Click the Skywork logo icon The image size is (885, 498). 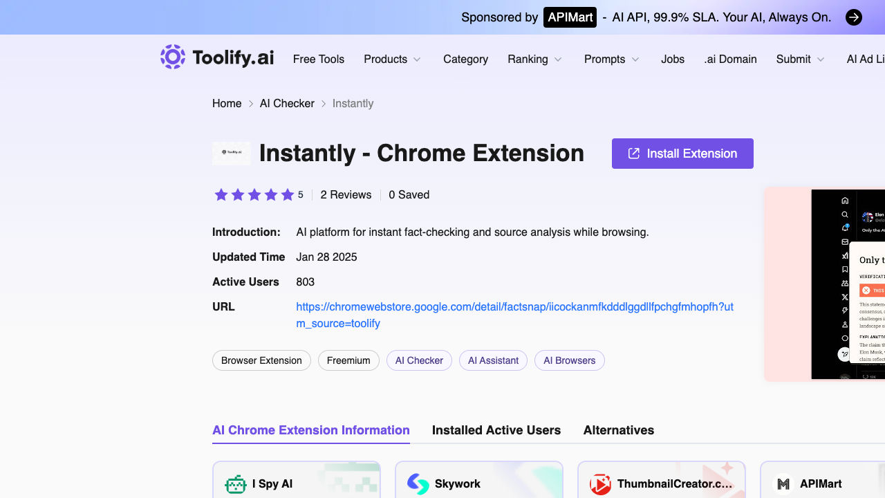click(x=418, y=484)
